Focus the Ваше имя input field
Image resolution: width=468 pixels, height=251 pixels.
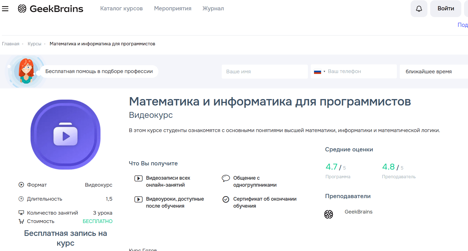(x=265, y=72)
